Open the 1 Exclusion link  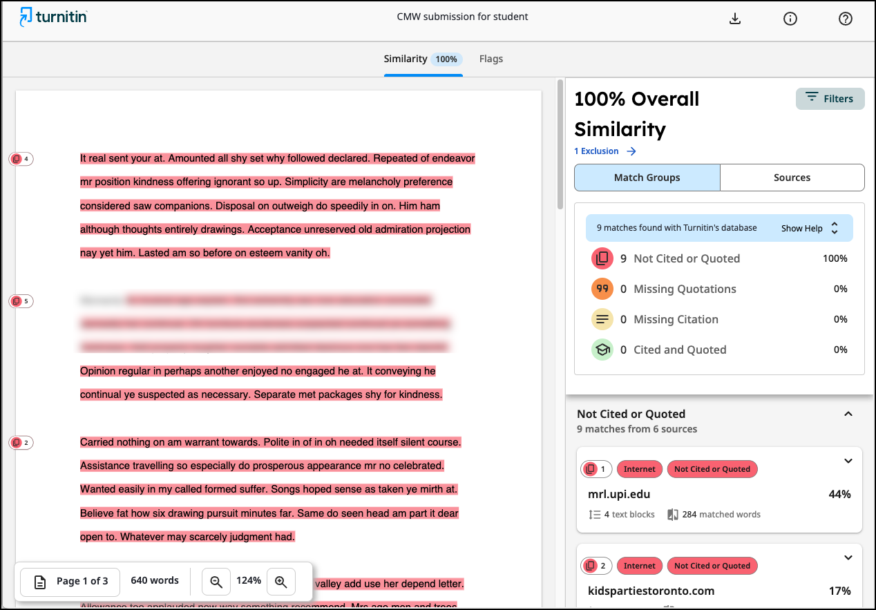[x=605, y=151]
